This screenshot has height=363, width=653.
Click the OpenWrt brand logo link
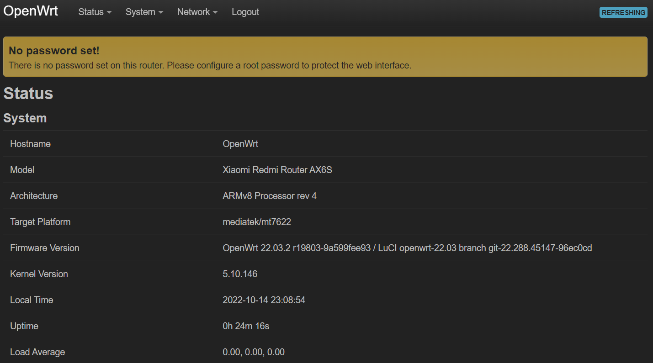pyautogui.click(x=31, y=11)
